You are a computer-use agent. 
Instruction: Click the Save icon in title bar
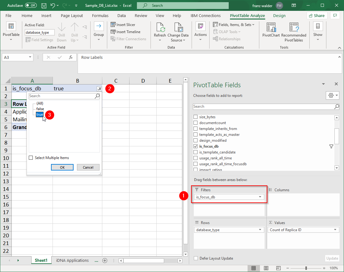point(44,6)
